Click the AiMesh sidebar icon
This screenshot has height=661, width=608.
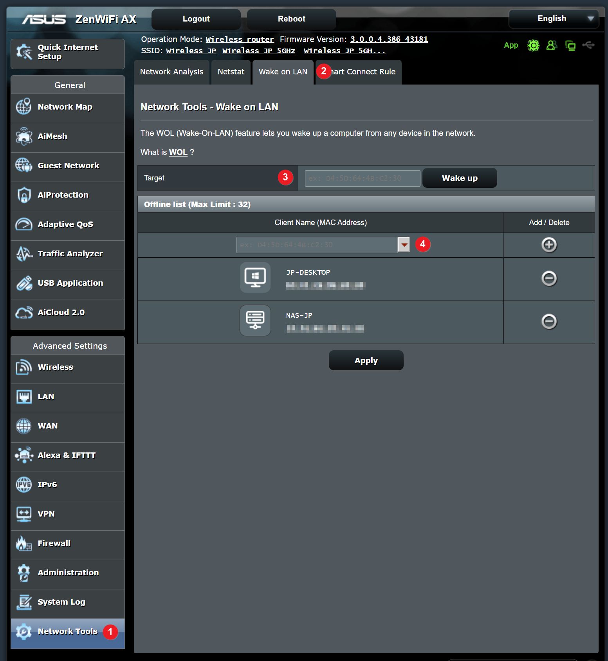(24, 136)
